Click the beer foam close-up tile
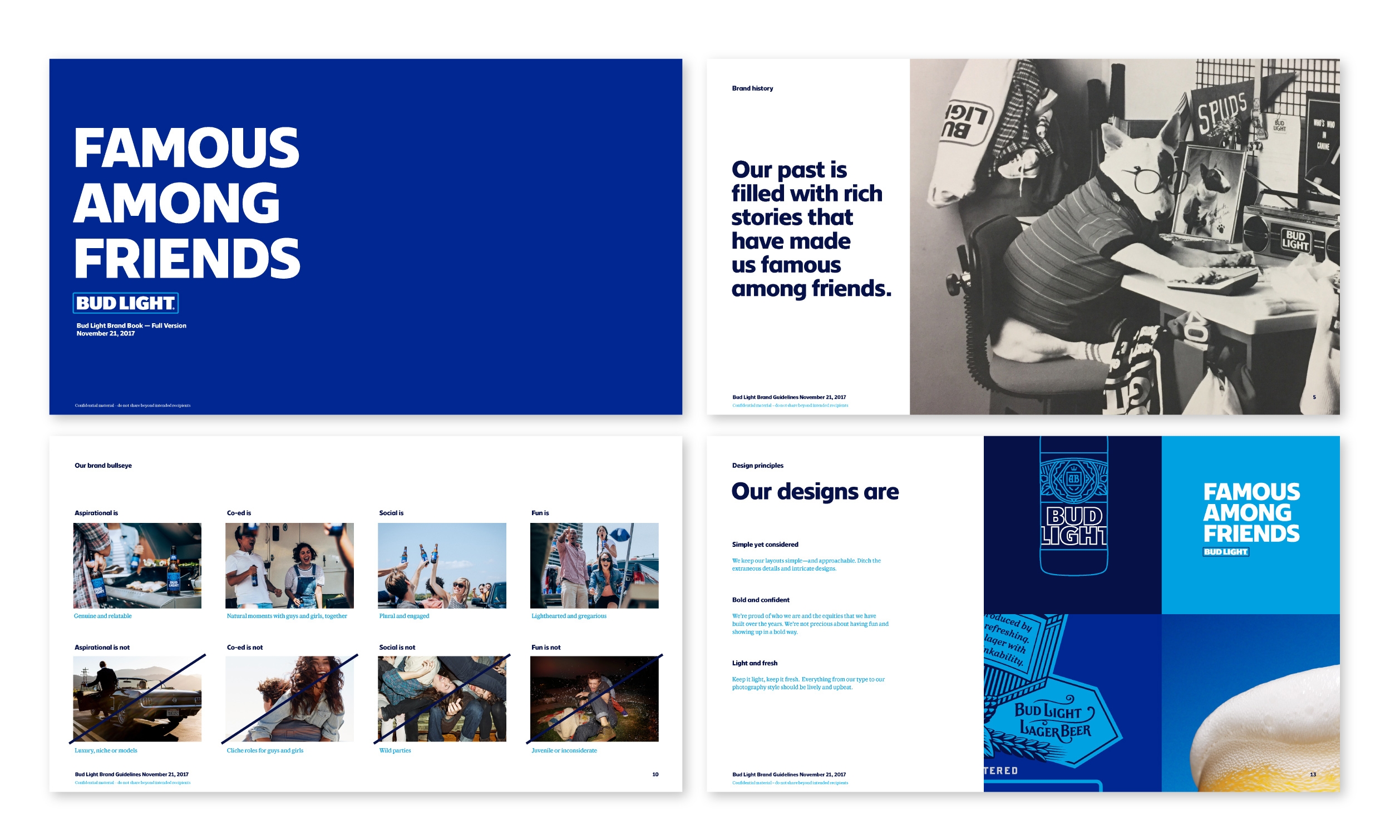 (x=1250, y=703)
